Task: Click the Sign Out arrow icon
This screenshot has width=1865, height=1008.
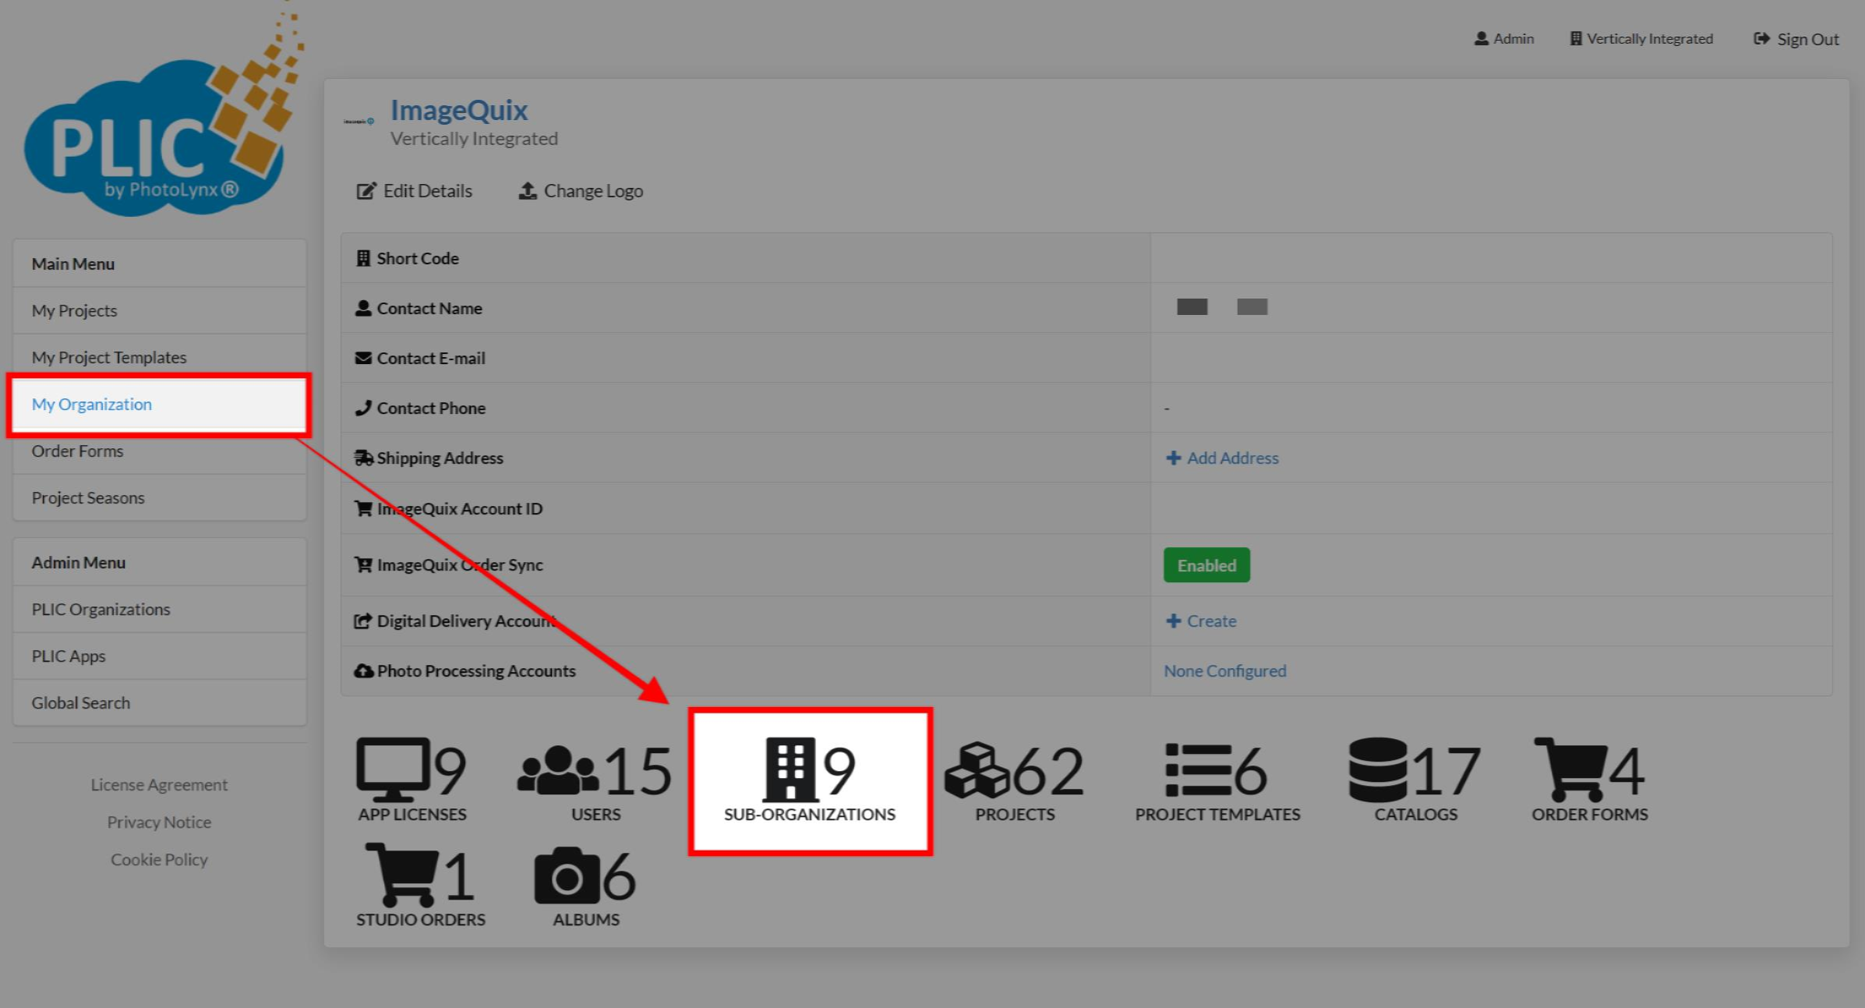Action: click(x=1761, y=39)
